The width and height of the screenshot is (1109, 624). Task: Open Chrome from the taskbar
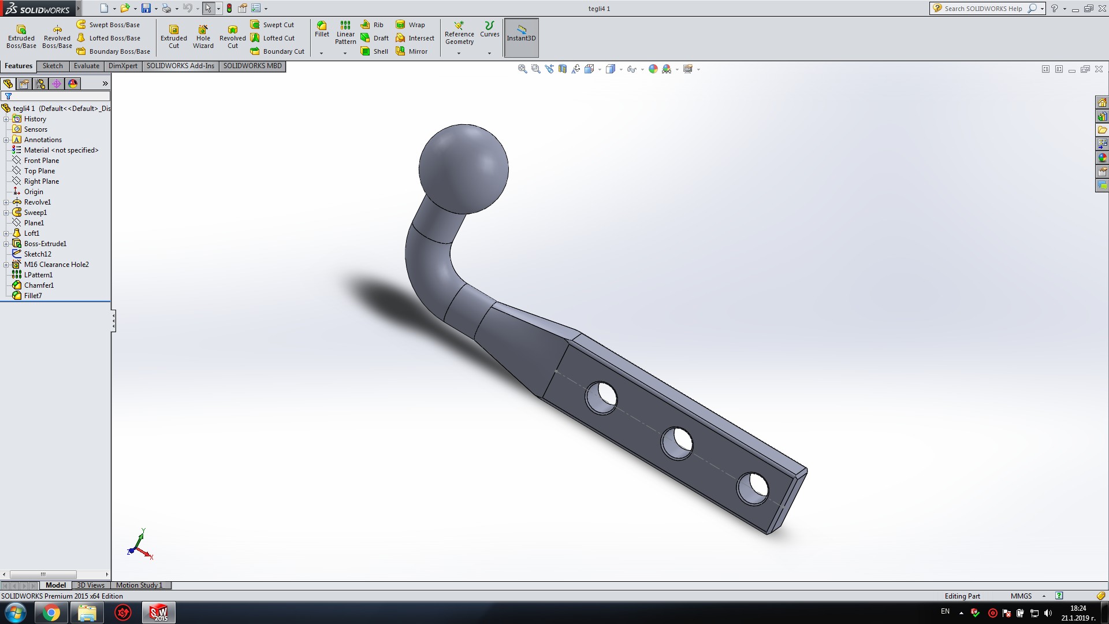[51, 612]
